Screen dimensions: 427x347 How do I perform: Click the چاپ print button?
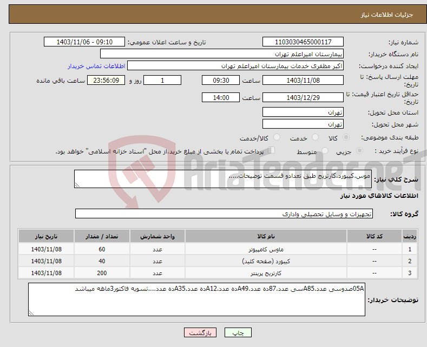pyautogui.click(x=238, y=332)
